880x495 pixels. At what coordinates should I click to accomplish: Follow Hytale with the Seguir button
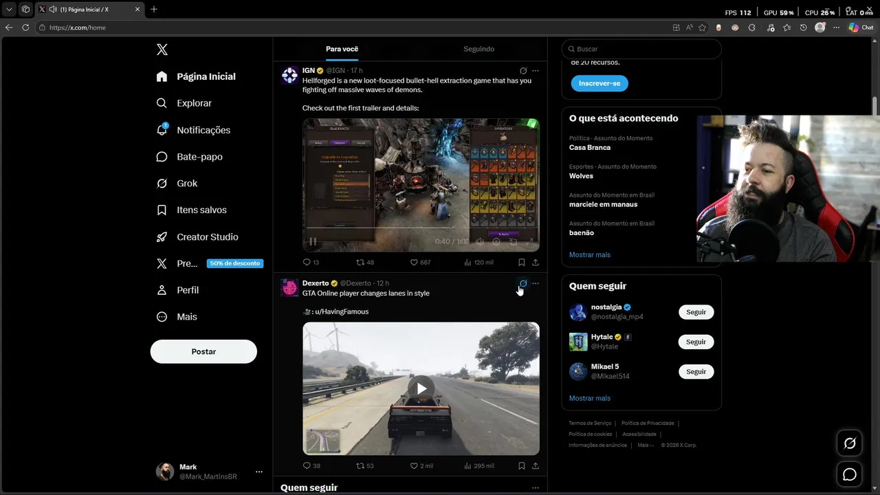(696, 342)
